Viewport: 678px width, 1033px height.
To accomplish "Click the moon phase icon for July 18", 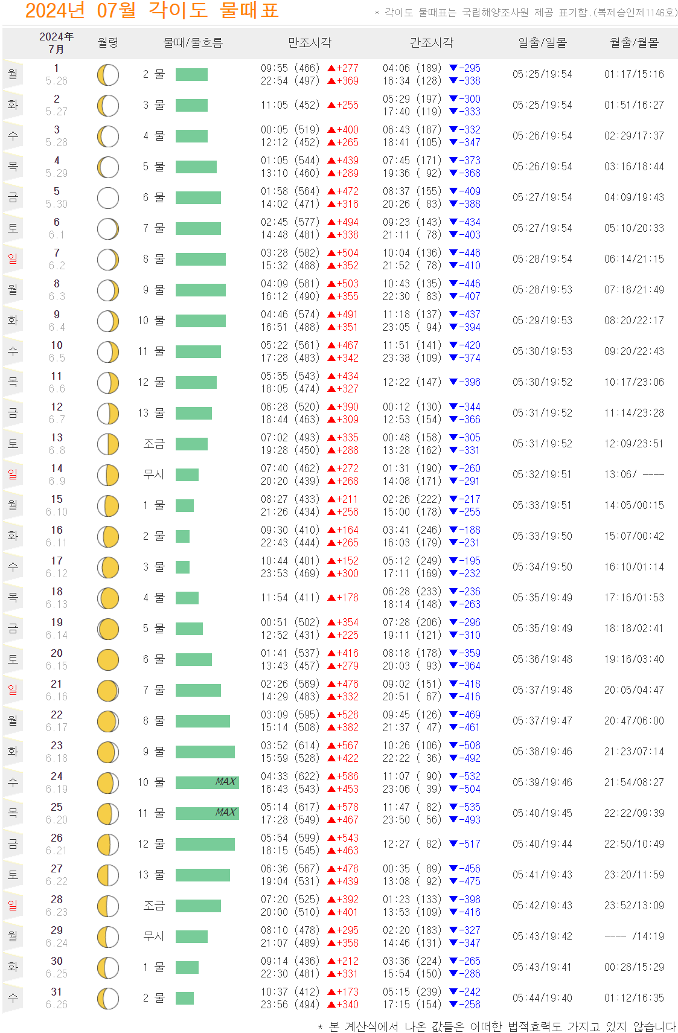I will [x=108, y=598].
